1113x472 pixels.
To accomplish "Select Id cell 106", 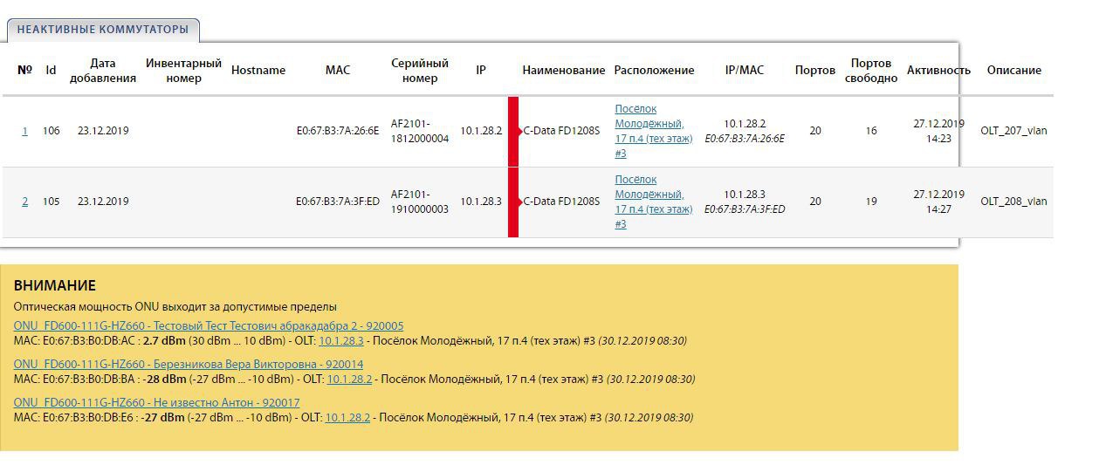I will (52, 131).
